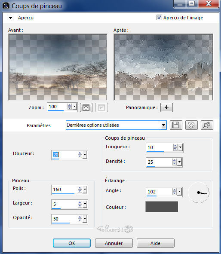The height and width of the screenshot is (254, 221).
Task: Click the fit image to window zoom icon
Action: point(86,107)
